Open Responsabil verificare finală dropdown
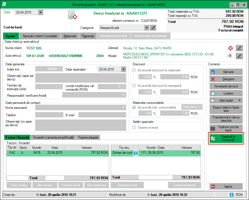249x200 pixels. (x=123, y=95)
